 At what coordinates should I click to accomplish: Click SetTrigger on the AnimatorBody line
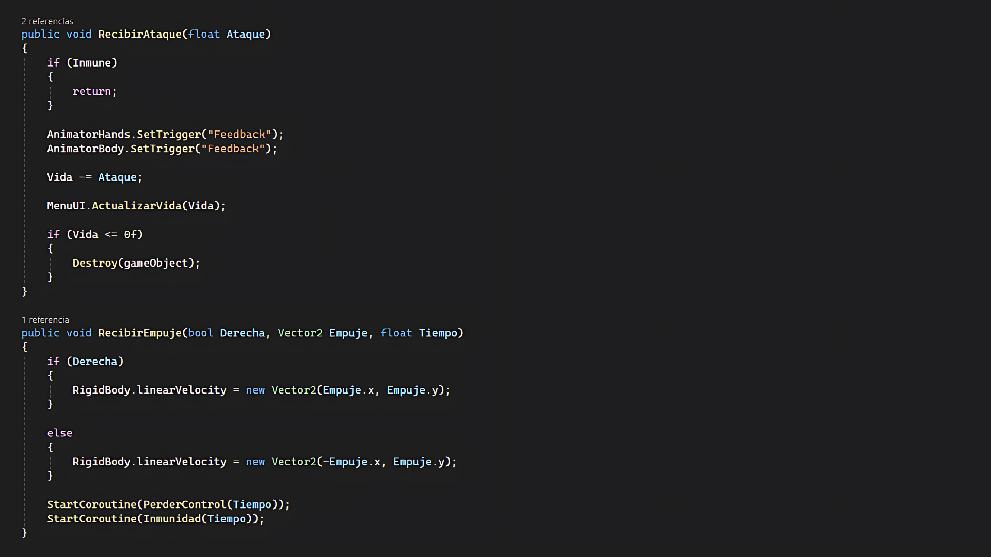pyautogui.click(x=162, y=149)
